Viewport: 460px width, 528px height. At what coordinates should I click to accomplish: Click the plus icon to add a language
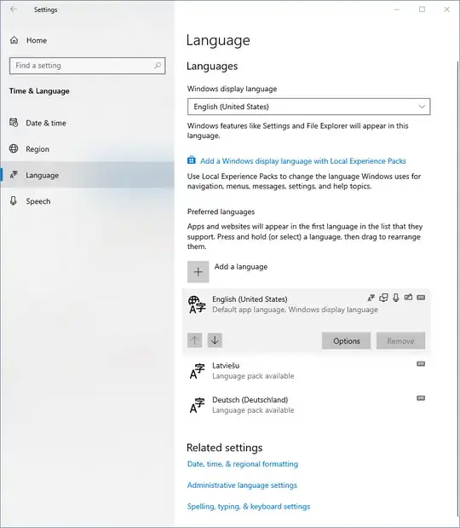click(198, 272)
